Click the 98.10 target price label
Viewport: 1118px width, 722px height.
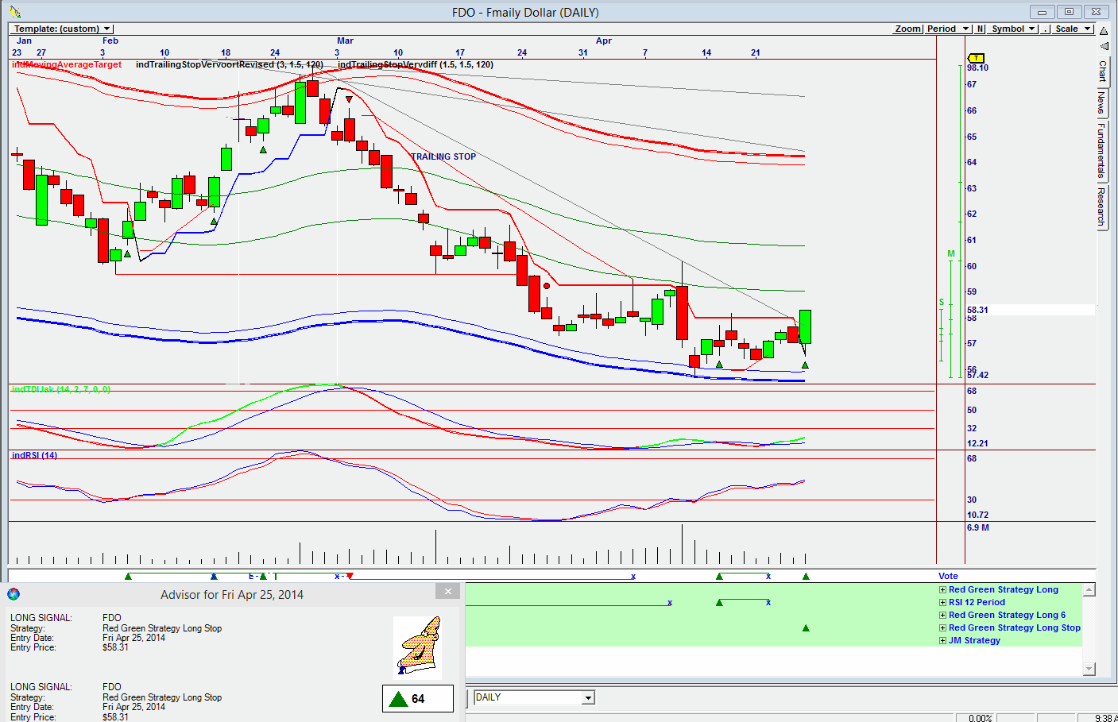pos(977,68)
